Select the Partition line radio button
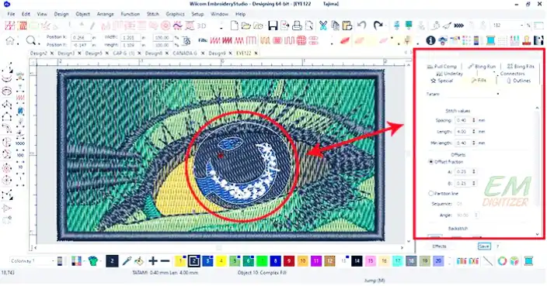Image resolution: width=547 pixels, height=286 pixels. (430, 194)
